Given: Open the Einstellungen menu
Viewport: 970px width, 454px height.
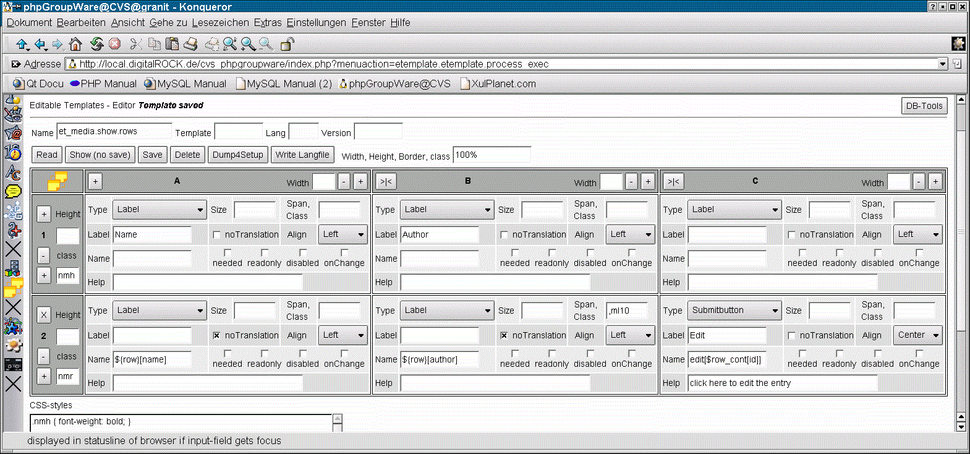Looking at the screenshot, I should 316,22.
